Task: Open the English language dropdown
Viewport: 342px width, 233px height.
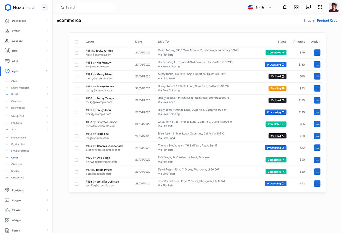Action: 260,7
